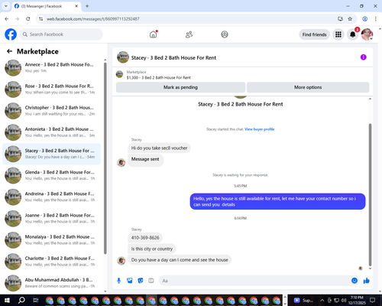
Task: Click Stacey's avatar beside last message
Action: pos(121,261)
